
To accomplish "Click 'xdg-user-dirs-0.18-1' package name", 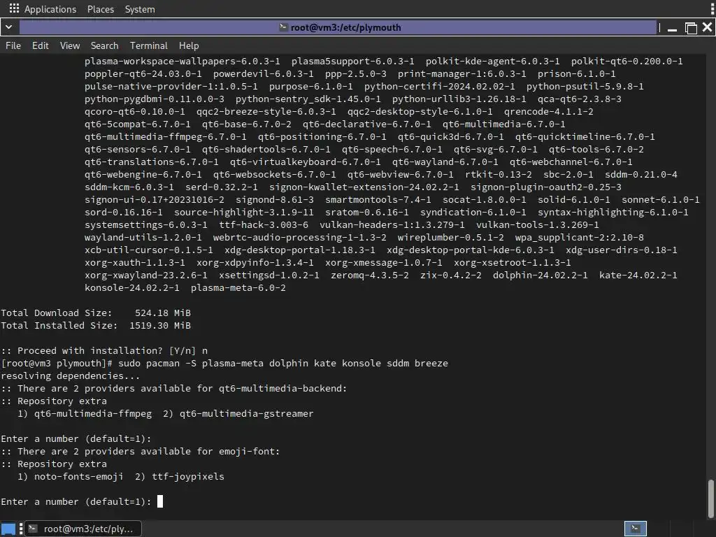I will click(x=622, y=250).
